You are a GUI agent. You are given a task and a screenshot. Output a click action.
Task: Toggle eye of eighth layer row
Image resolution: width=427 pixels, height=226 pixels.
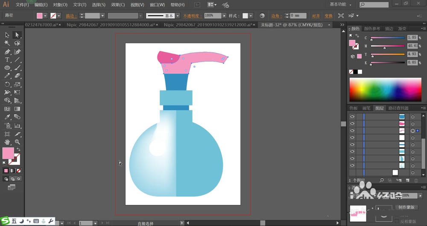point(352,165)
